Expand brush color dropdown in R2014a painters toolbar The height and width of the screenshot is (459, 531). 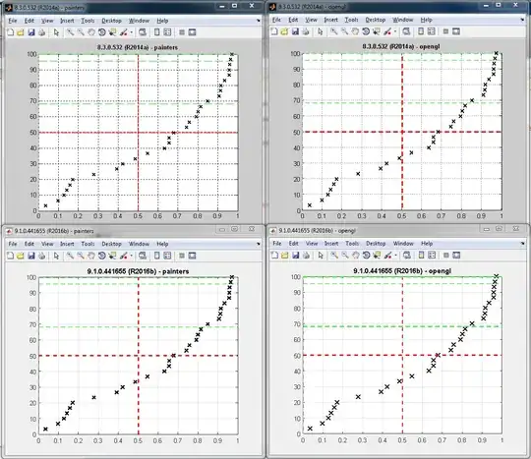tap(131, 32)
